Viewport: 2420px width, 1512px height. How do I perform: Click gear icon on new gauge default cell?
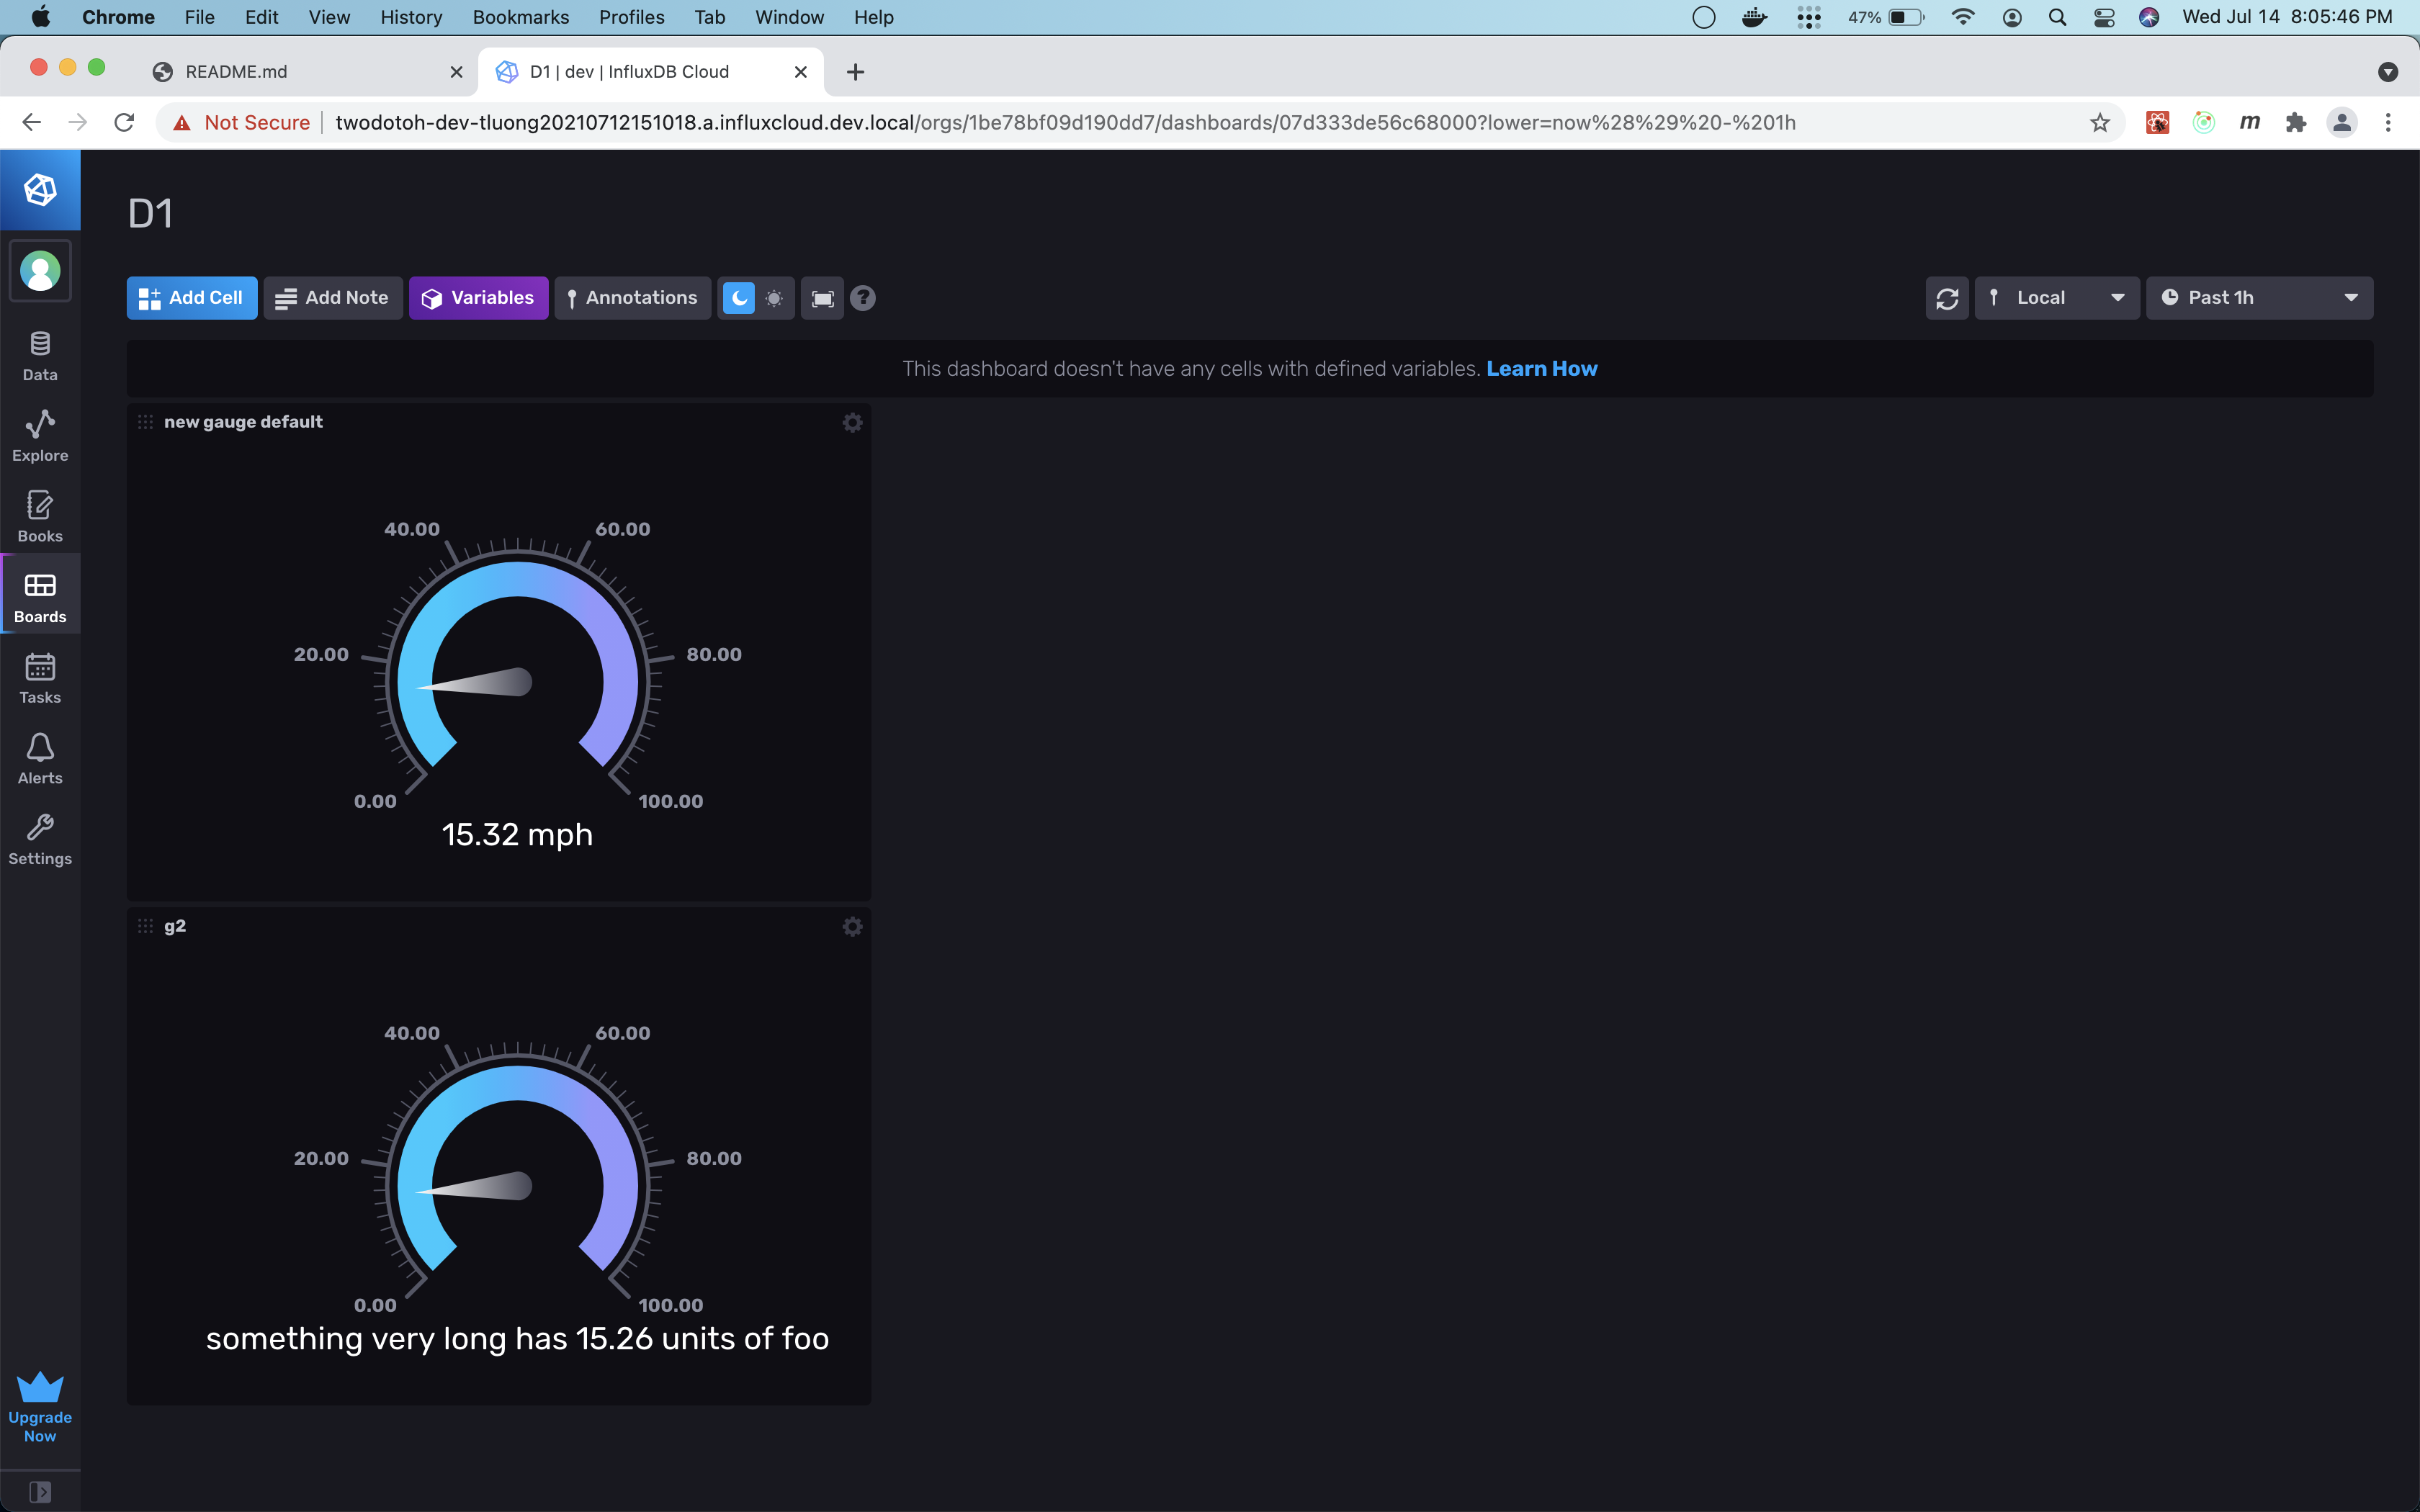(x=852, y=423)
